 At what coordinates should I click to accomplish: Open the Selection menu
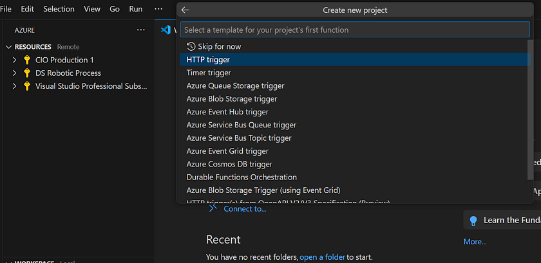[59, 9]
